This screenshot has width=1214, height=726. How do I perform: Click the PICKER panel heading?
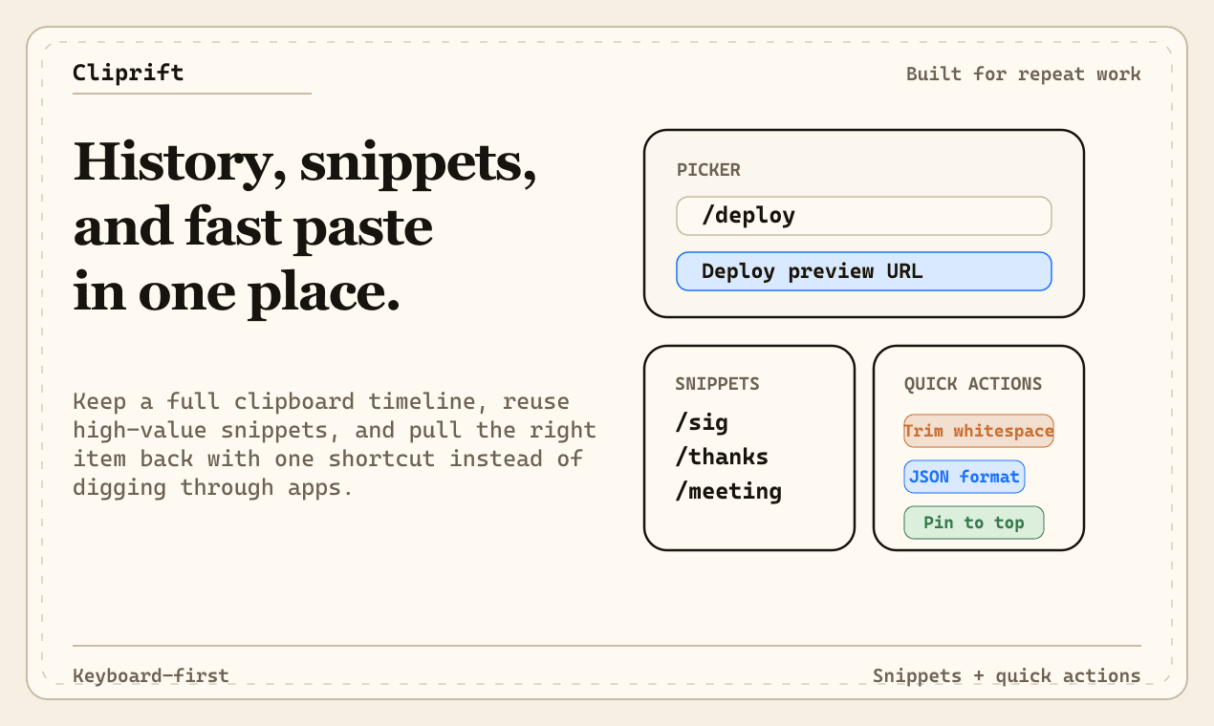coord(708,170)
